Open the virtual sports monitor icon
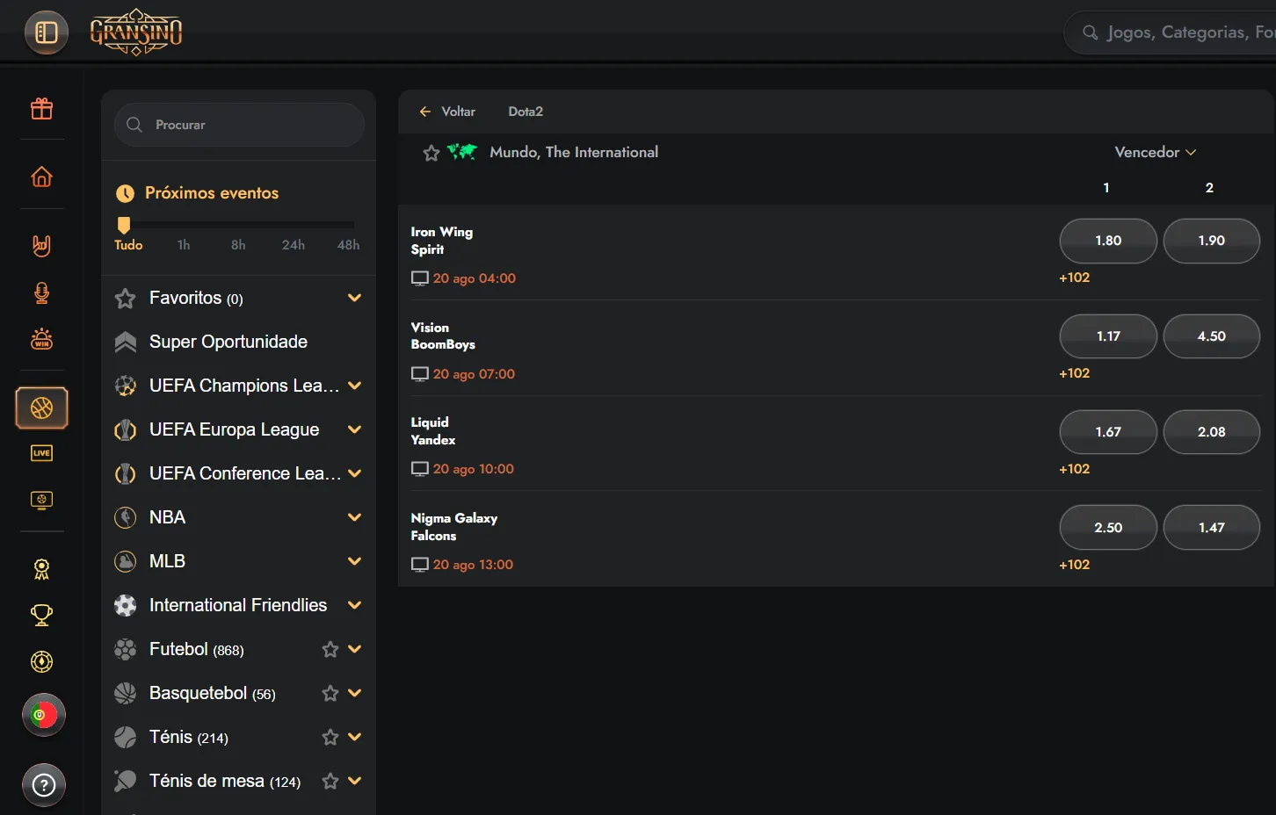The image size is (1276, 815). [41, 500]
